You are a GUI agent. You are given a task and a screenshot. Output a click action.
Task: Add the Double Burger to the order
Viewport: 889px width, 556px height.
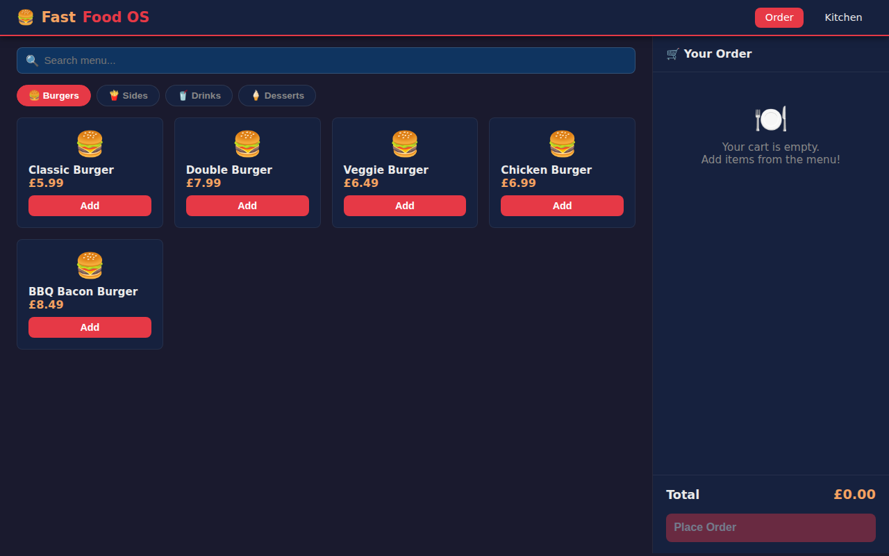tap(247, 205)
